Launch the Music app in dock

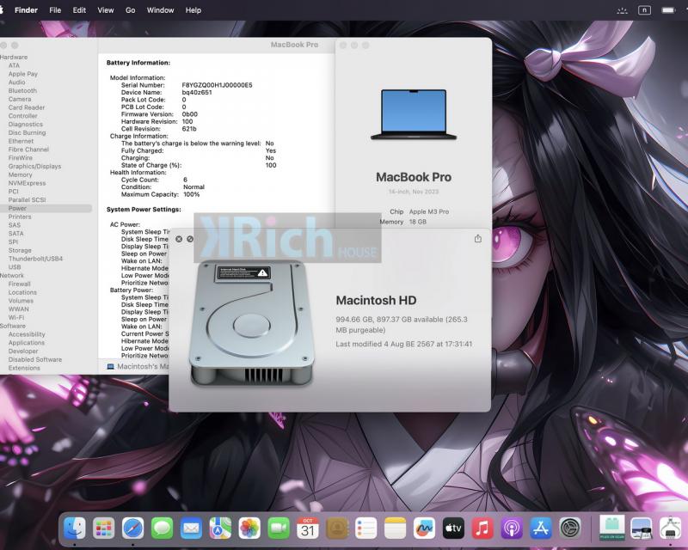click(482, 528)
